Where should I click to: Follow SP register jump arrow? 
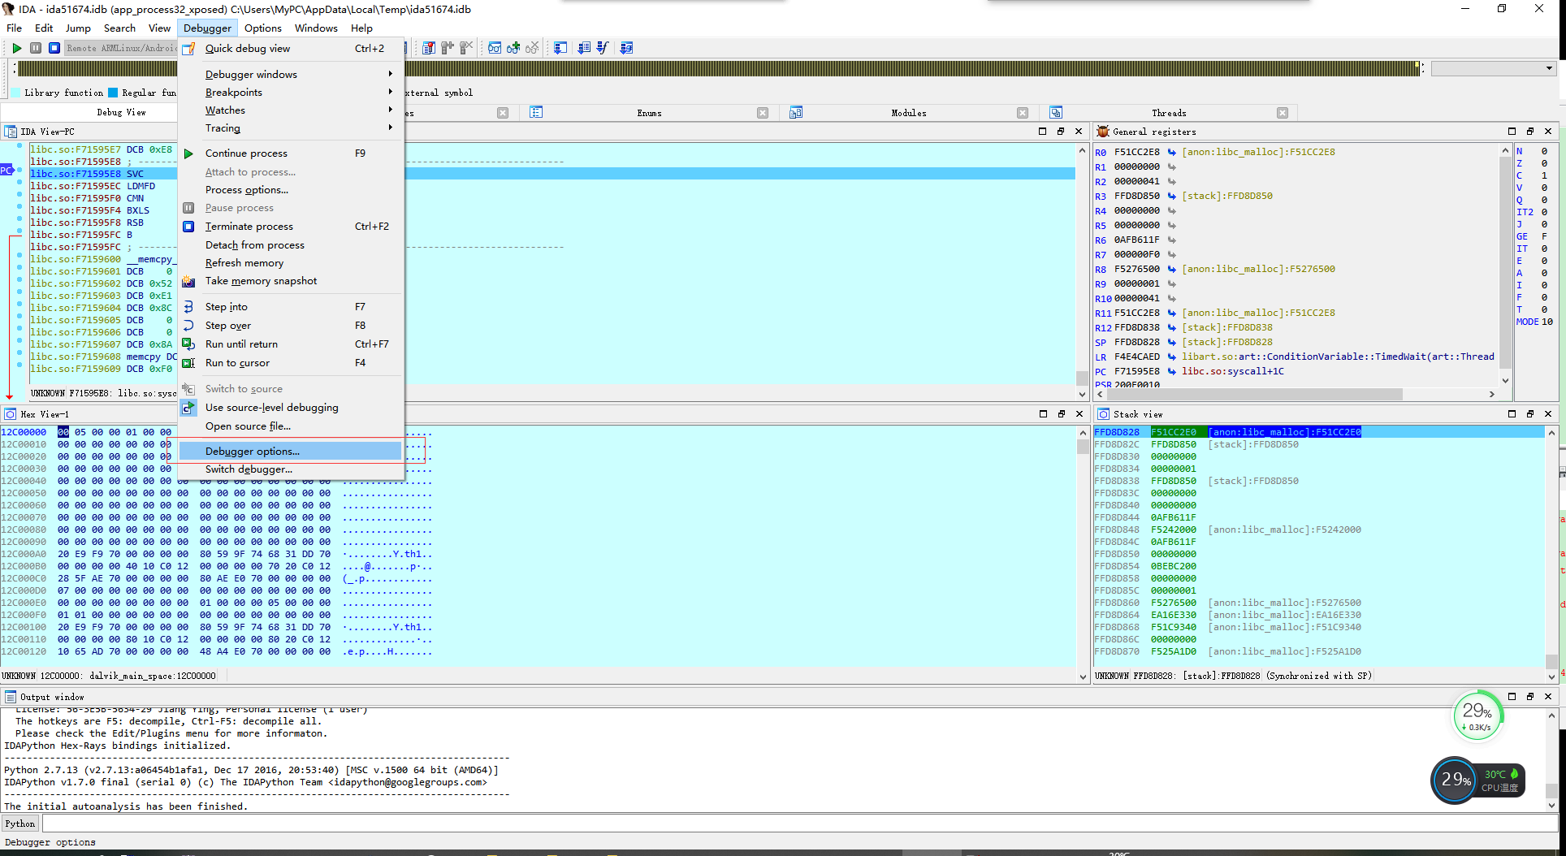(1172, 342)
